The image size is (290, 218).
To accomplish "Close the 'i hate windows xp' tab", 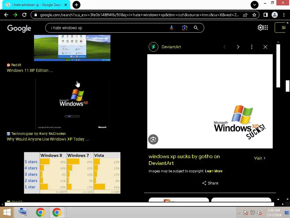I will (x=66, y=5).
